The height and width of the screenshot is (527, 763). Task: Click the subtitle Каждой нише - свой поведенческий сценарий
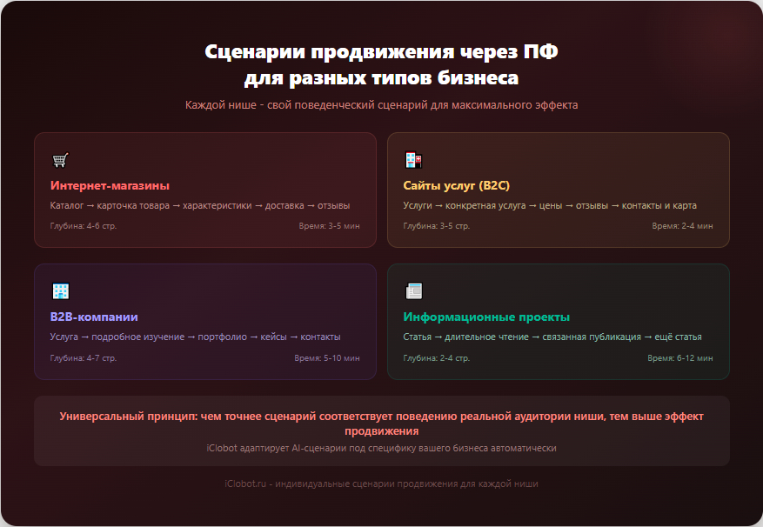[x=381, y=105]
